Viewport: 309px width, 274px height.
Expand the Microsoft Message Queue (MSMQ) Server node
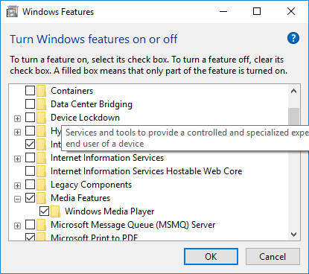17,226
